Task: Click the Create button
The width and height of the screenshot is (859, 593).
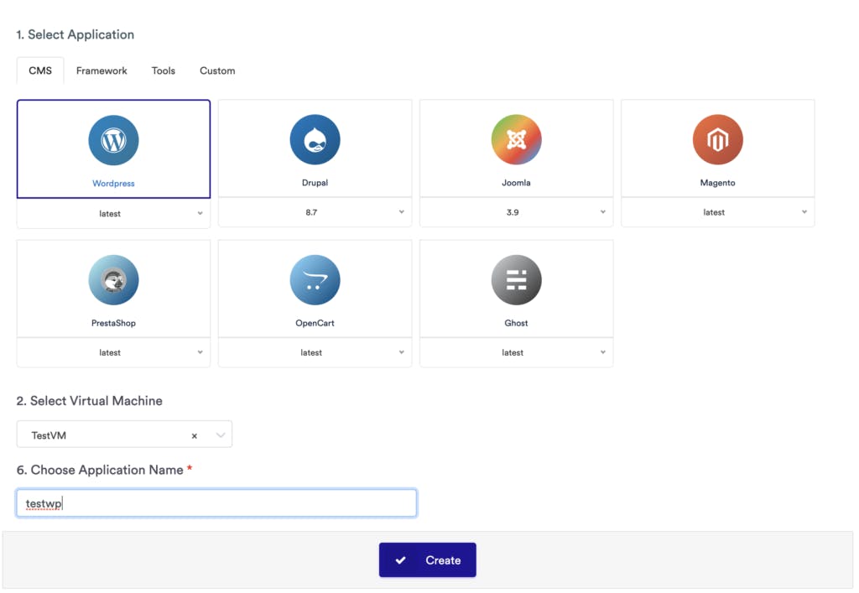Action: pyautogui.click(x=428, y=560)
